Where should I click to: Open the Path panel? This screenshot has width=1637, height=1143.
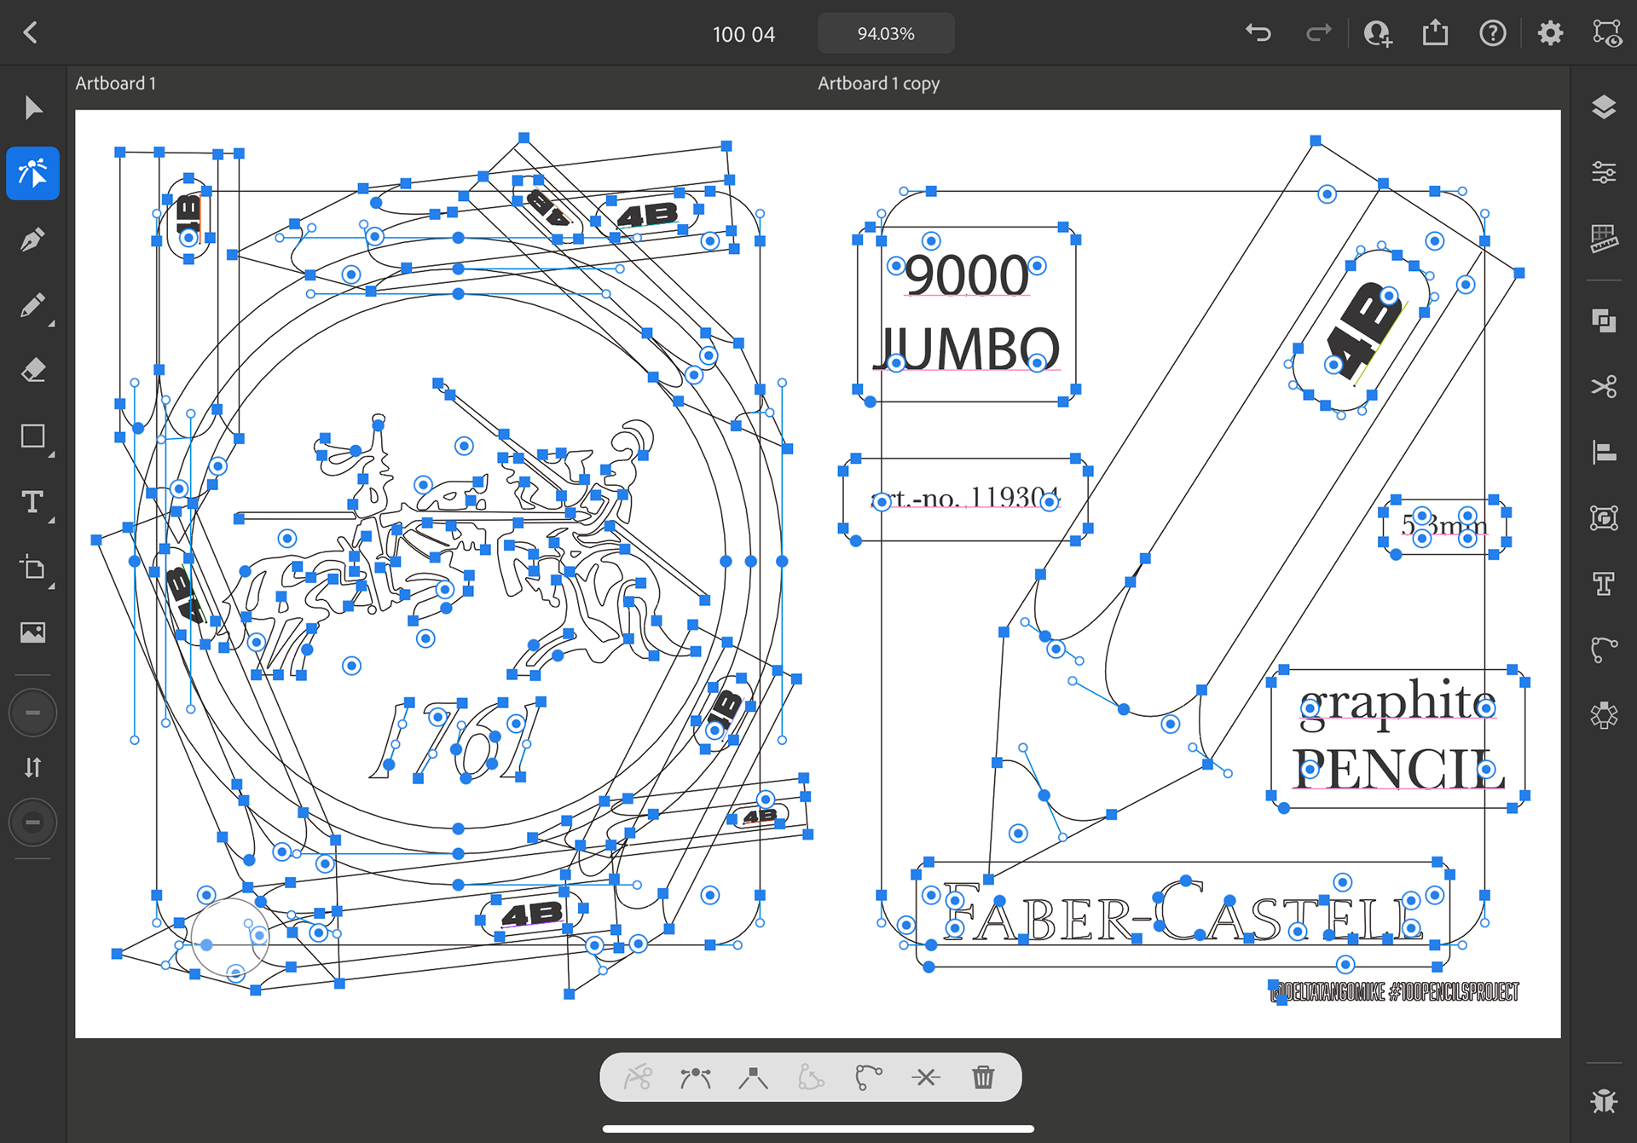tap(1604, 649)
